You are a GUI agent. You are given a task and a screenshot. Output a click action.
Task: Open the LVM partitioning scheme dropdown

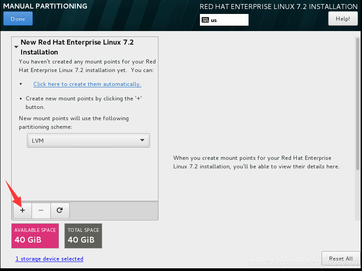[x=88, y=140]
